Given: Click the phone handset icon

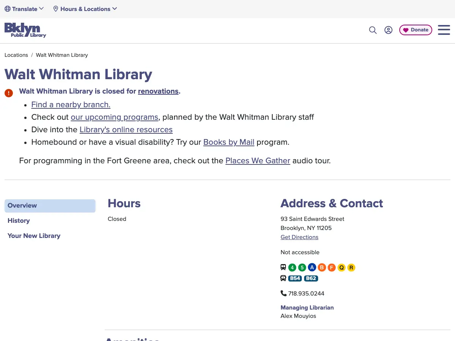Looking at the screenshot, I should (283, 293).
